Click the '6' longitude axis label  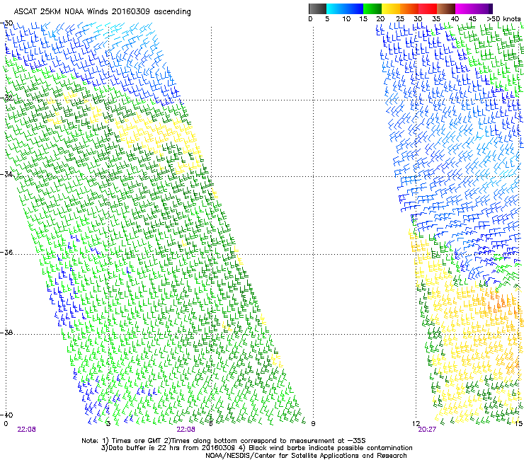[211, 424]
